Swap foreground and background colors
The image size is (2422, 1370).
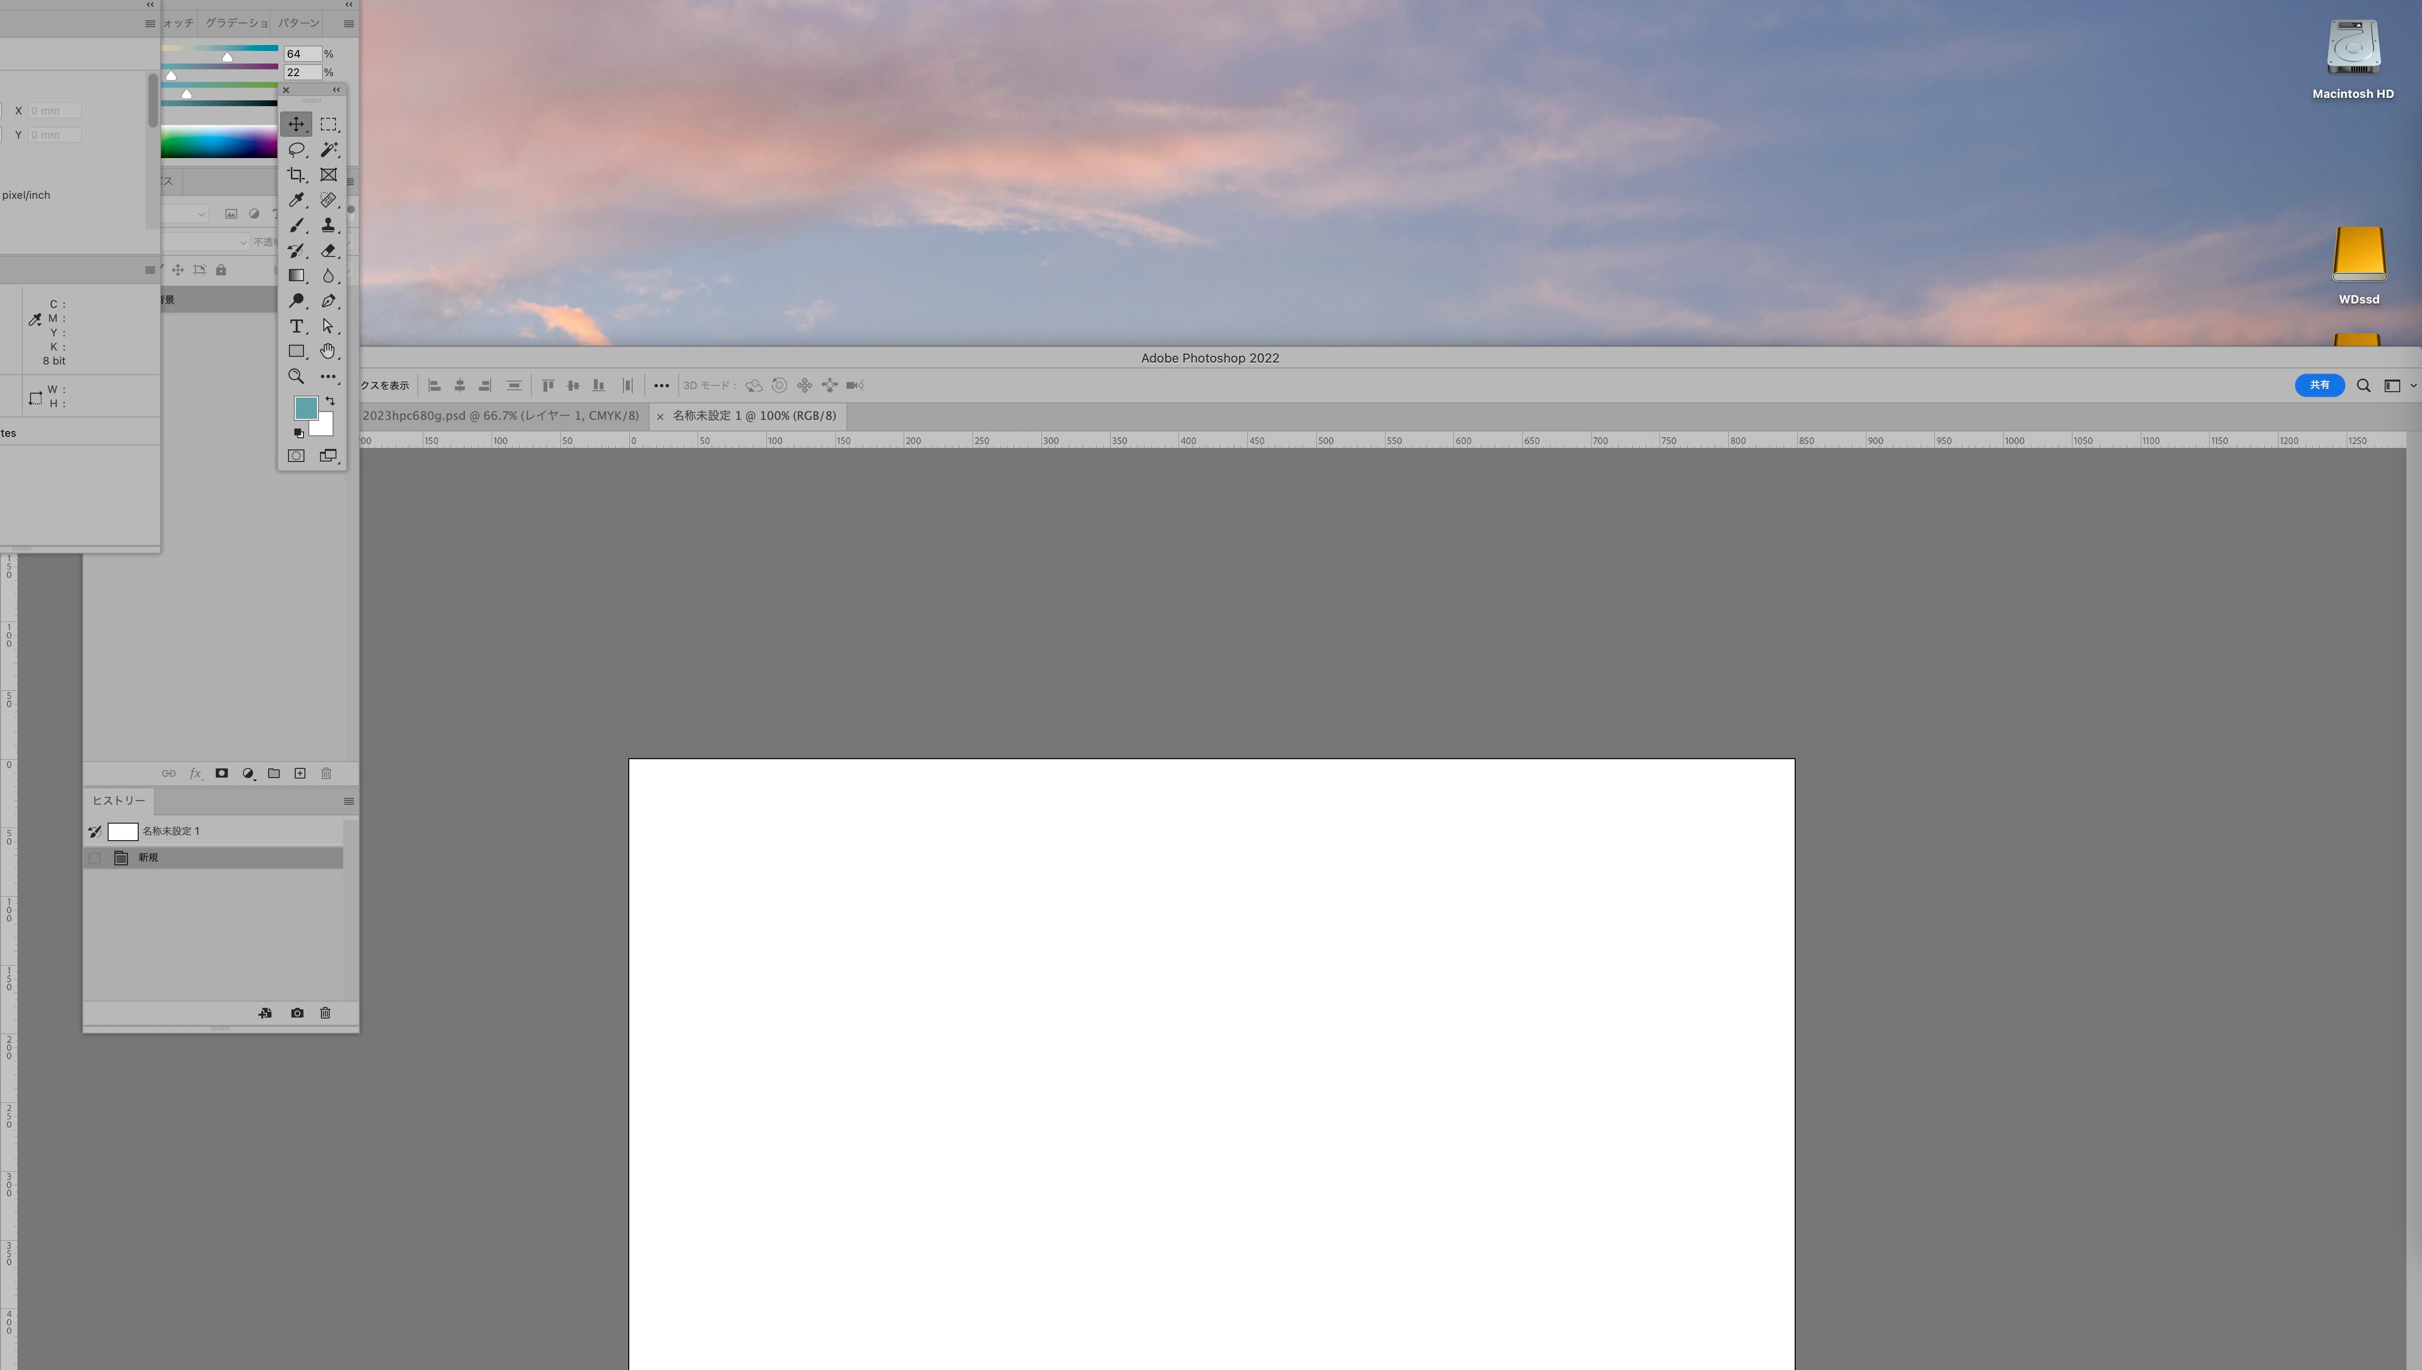pyautogui.click(x=330, y=401)
